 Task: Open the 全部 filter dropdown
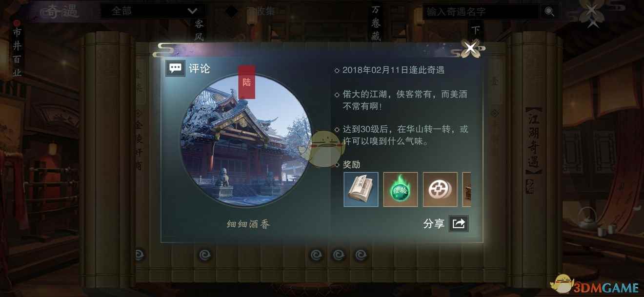(153, 11)
